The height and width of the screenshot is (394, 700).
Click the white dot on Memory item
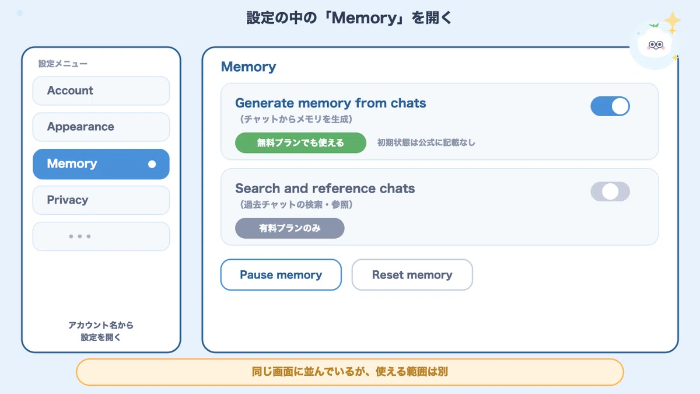click(x=152, y=164)
